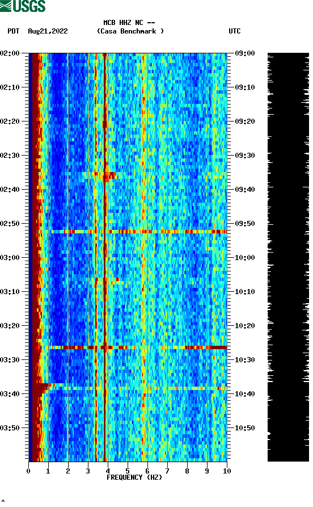Click the 10 Hz frequency tick label

[x=227, y=471]
